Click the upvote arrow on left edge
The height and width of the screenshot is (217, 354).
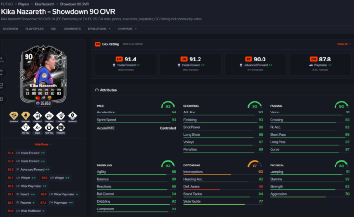click(1, 58)
